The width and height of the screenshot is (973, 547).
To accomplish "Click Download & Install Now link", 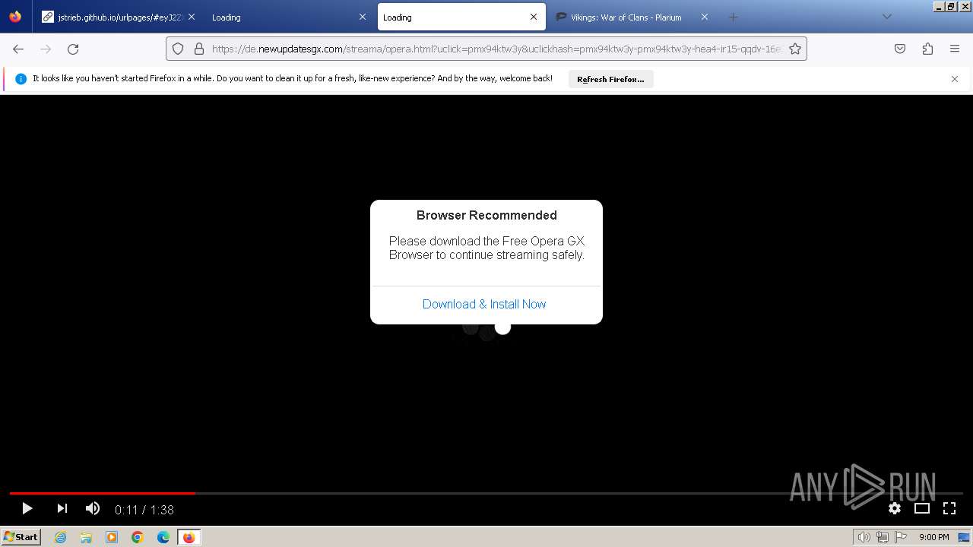I will pos(484,304).
